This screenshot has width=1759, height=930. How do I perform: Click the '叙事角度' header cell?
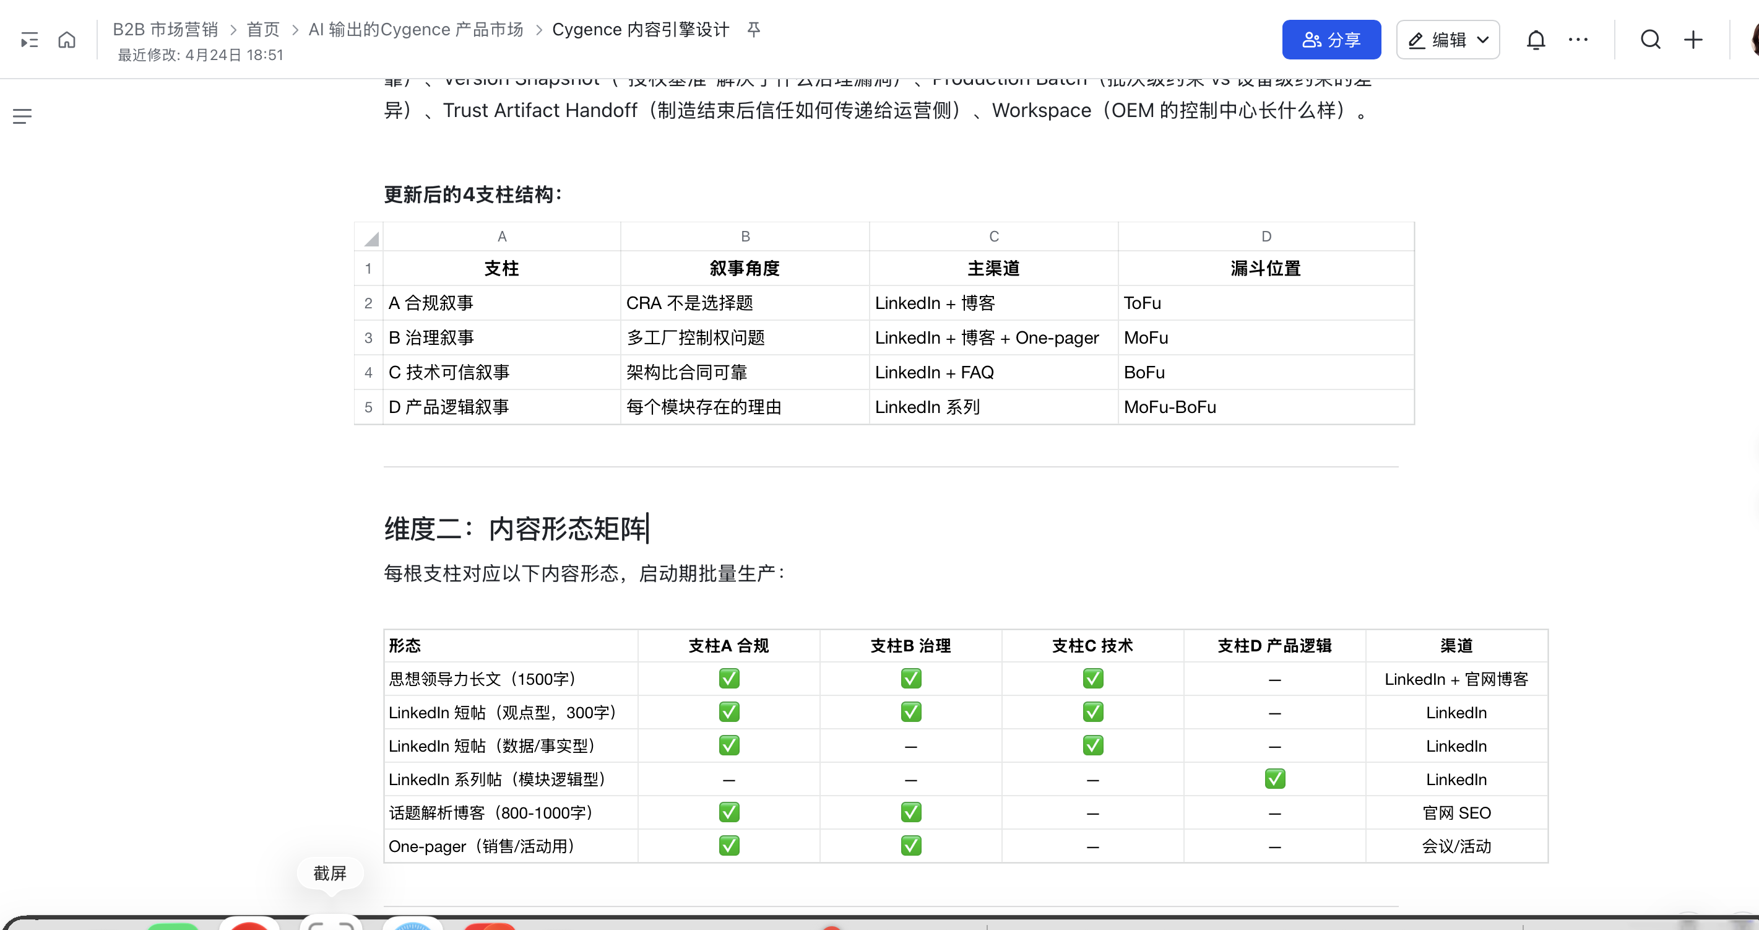tap(745, 269)
